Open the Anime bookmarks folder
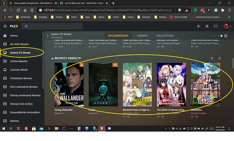 point(72,17)
